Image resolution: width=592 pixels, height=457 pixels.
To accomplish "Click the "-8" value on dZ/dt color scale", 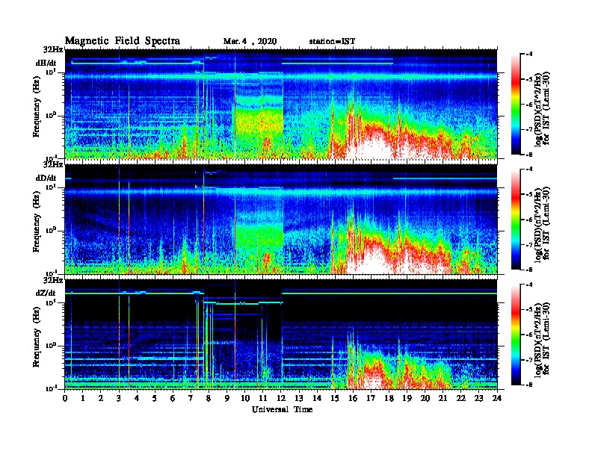I will click(x=530, y=385).
